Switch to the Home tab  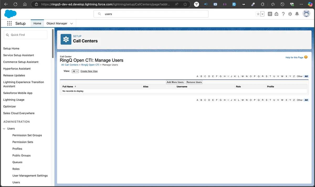pyautogui.click(x=37, y=23)
